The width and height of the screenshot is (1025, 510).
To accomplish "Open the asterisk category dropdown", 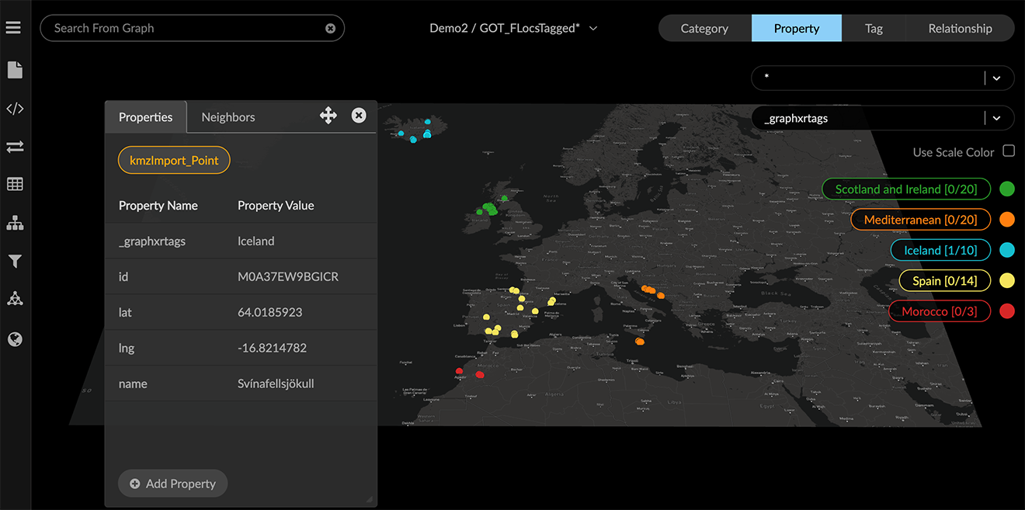I will coord(997,78).
